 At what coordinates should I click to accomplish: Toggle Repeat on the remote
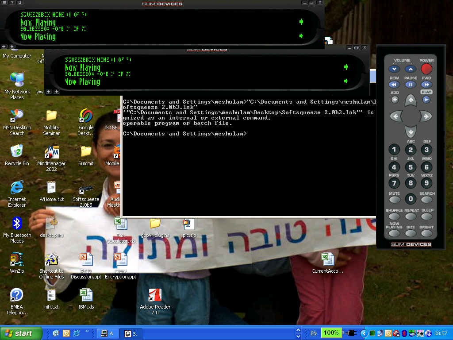pos(411,216)
